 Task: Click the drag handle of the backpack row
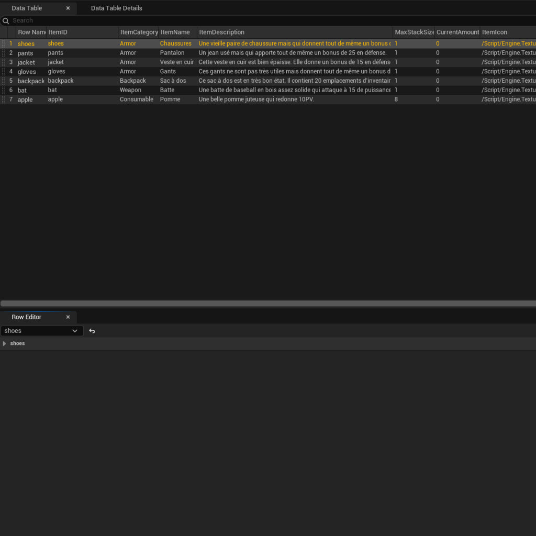point(4,81)
